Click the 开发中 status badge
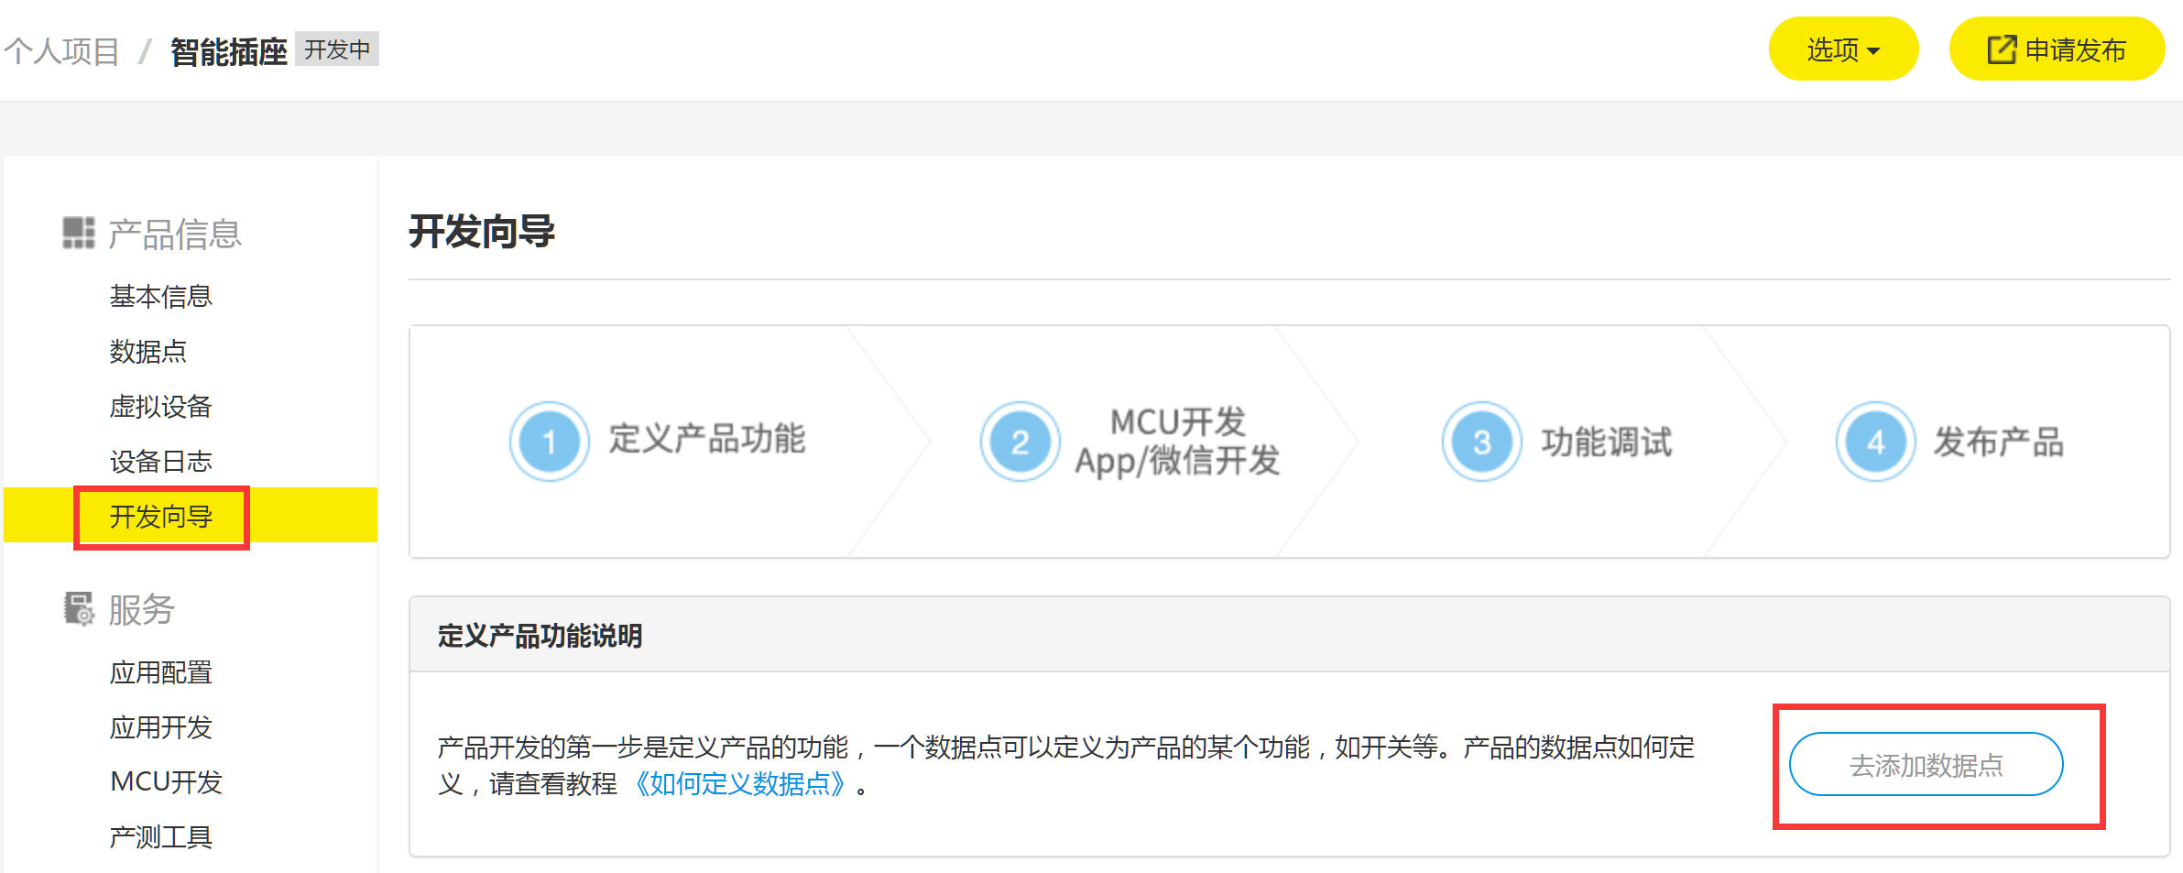The height and width of the screenshot is (873, 2183). point(337,49)
